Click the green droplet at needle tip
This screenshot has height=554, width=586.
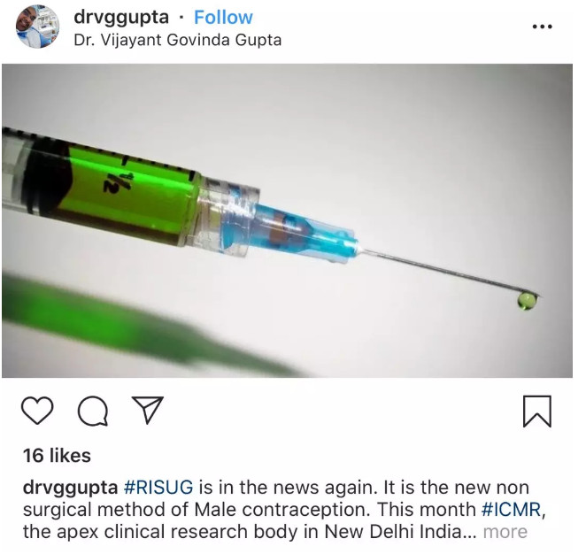click(x=527, y=301)
